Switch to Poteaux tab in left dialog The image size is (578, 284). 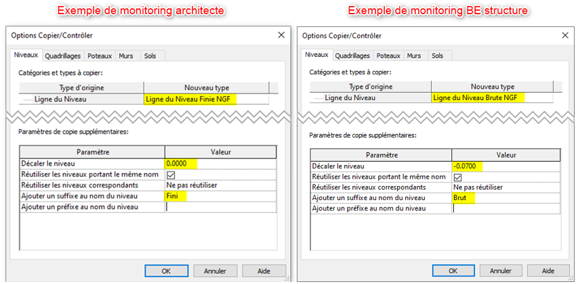pos(100,56)
